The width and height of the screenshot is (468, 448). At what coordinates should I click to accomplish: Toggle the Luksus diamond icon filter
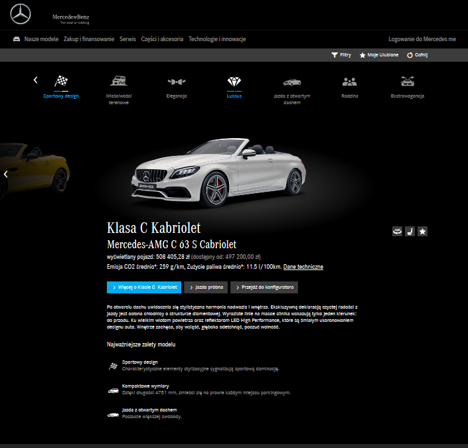234,81
